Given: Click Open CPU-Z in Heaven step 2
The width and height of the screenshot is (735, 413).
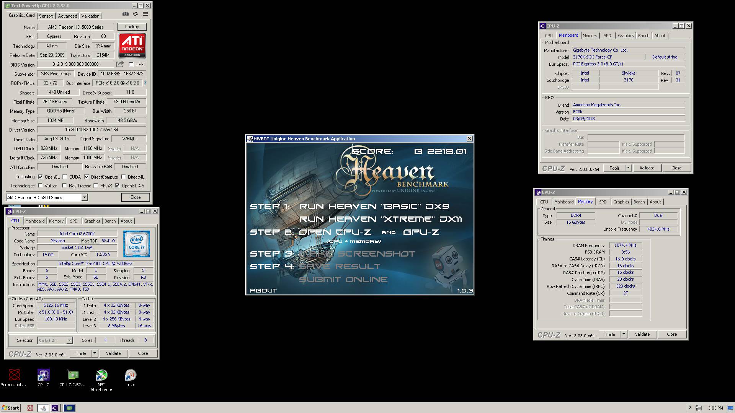Looking at the screenshot, I should (335, 232).
